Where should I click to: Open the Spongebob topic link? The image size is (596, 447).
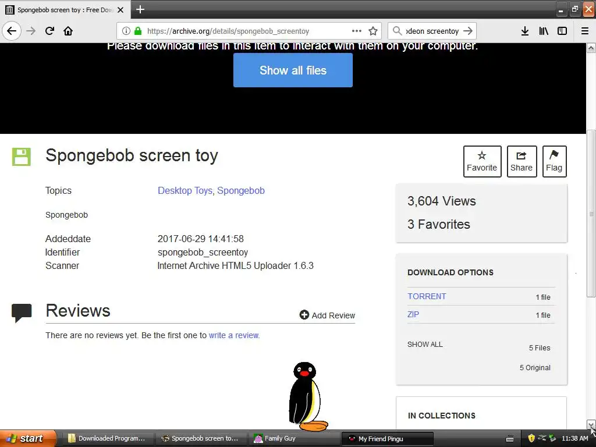pyautogui.click(x=241, y=190)
